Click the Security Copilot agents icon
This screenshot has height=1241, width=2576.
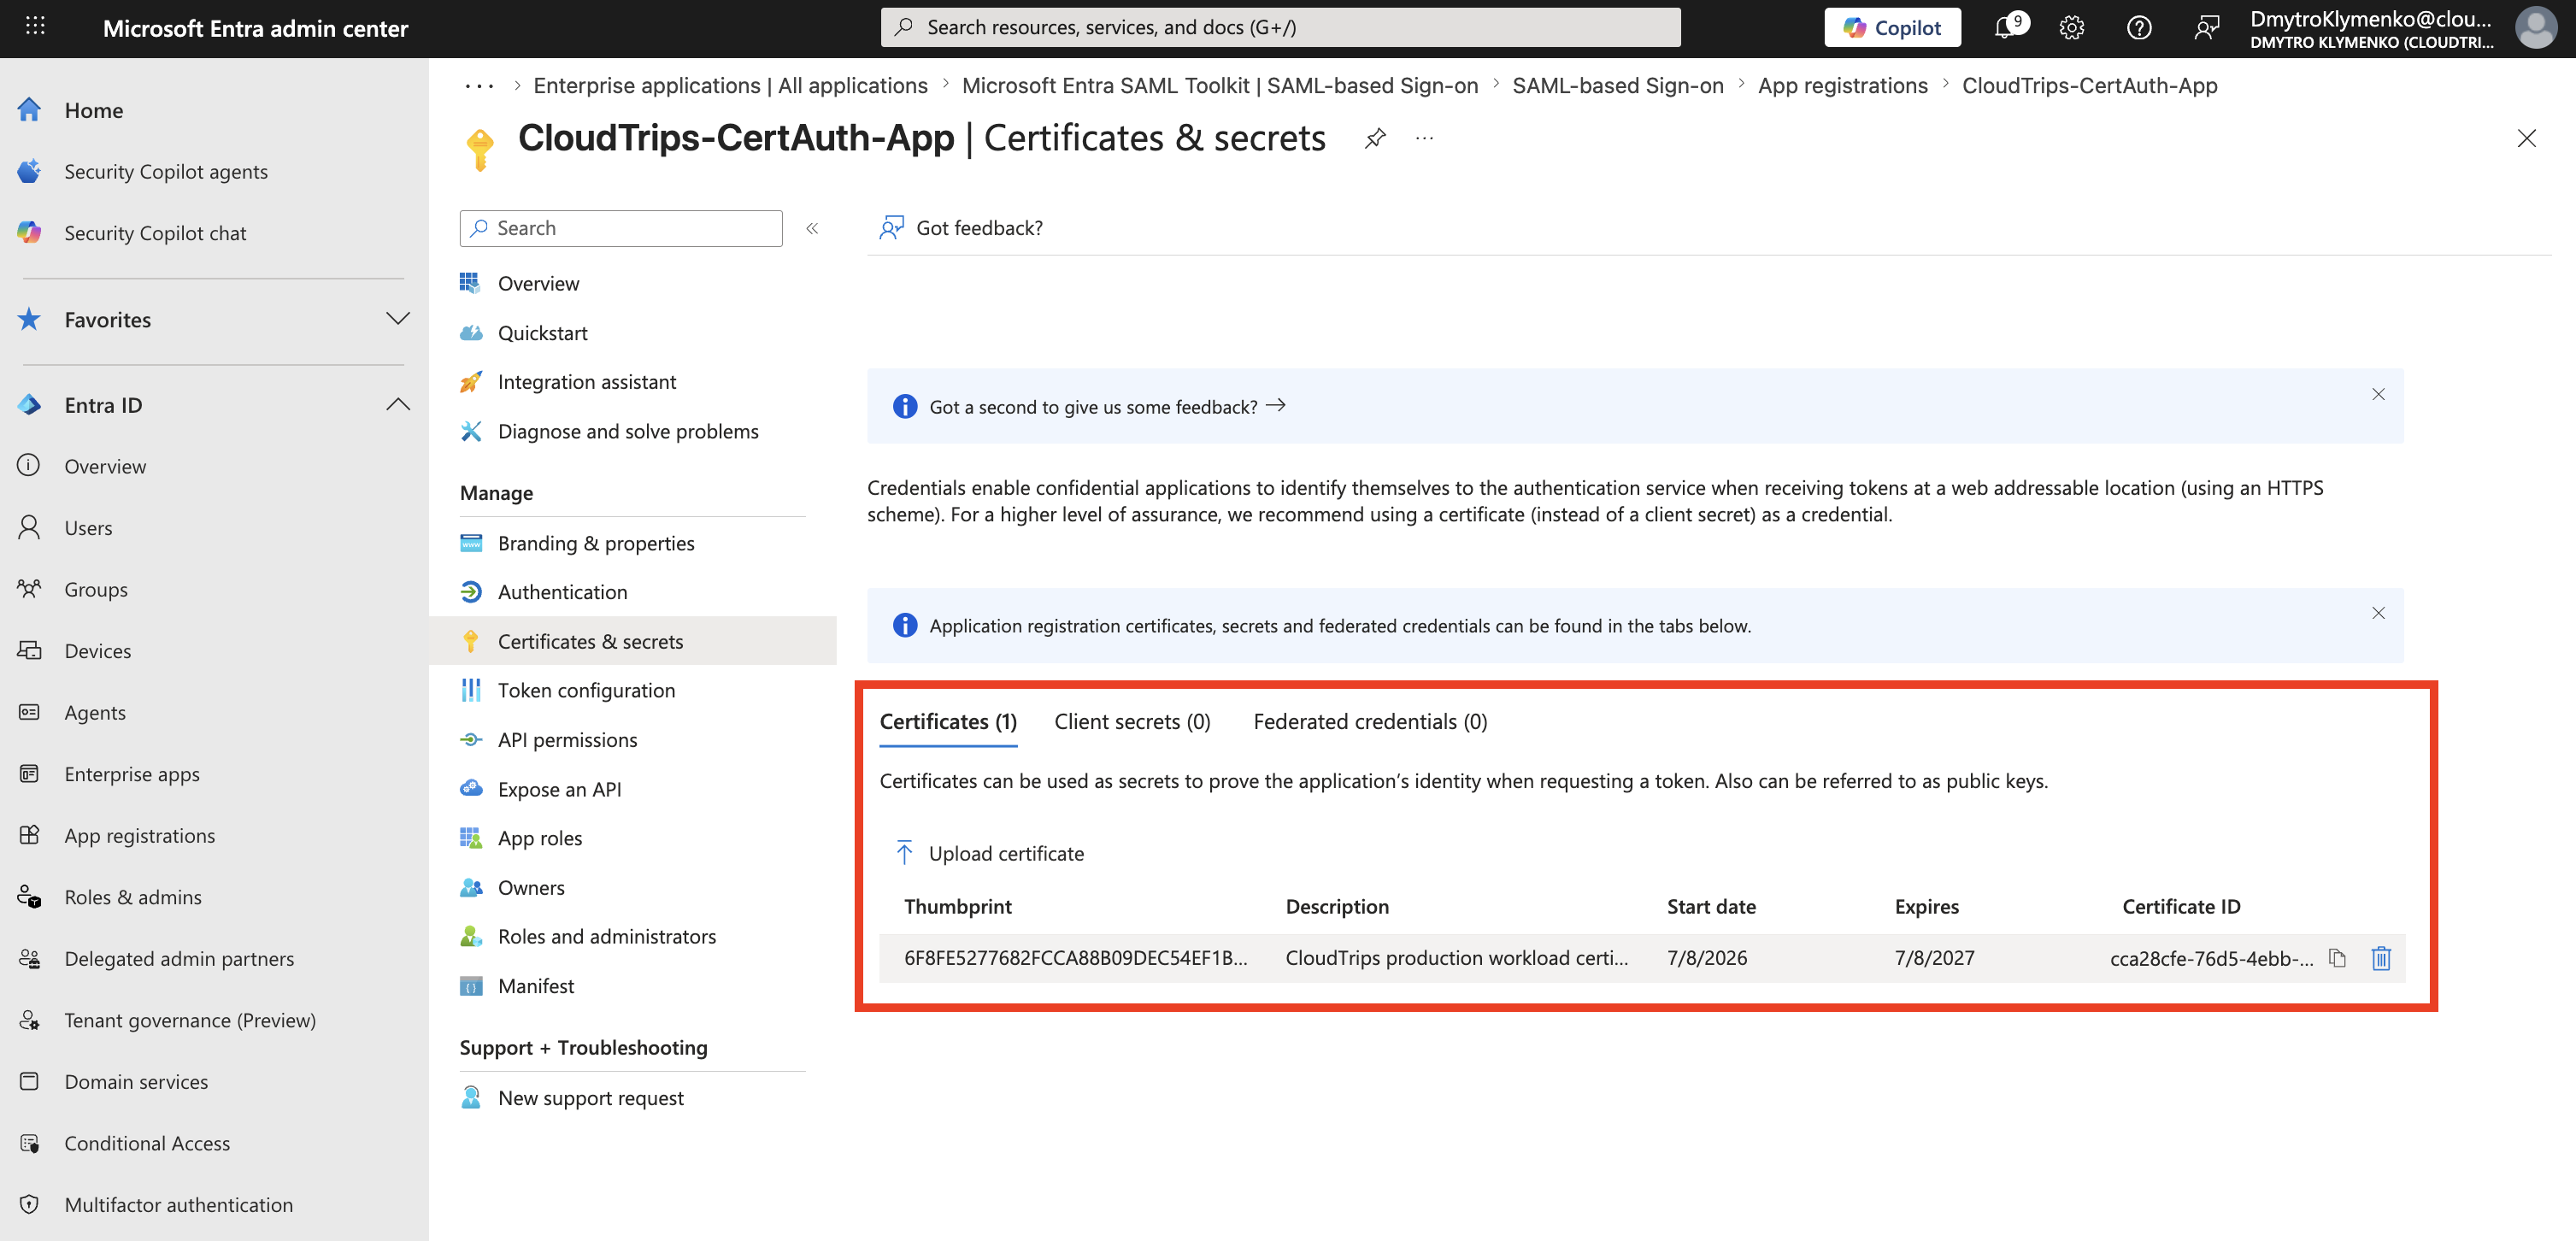pos(29,171)
